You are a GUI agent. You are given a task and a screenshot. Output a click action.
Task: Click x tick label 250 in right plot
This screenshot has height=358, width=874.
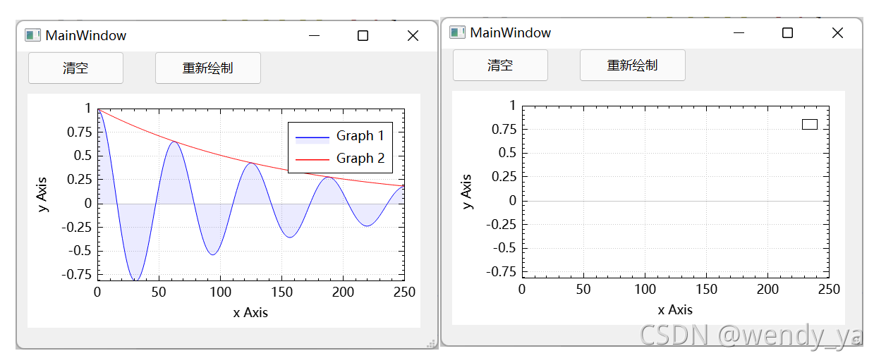[x=828, y=290]
